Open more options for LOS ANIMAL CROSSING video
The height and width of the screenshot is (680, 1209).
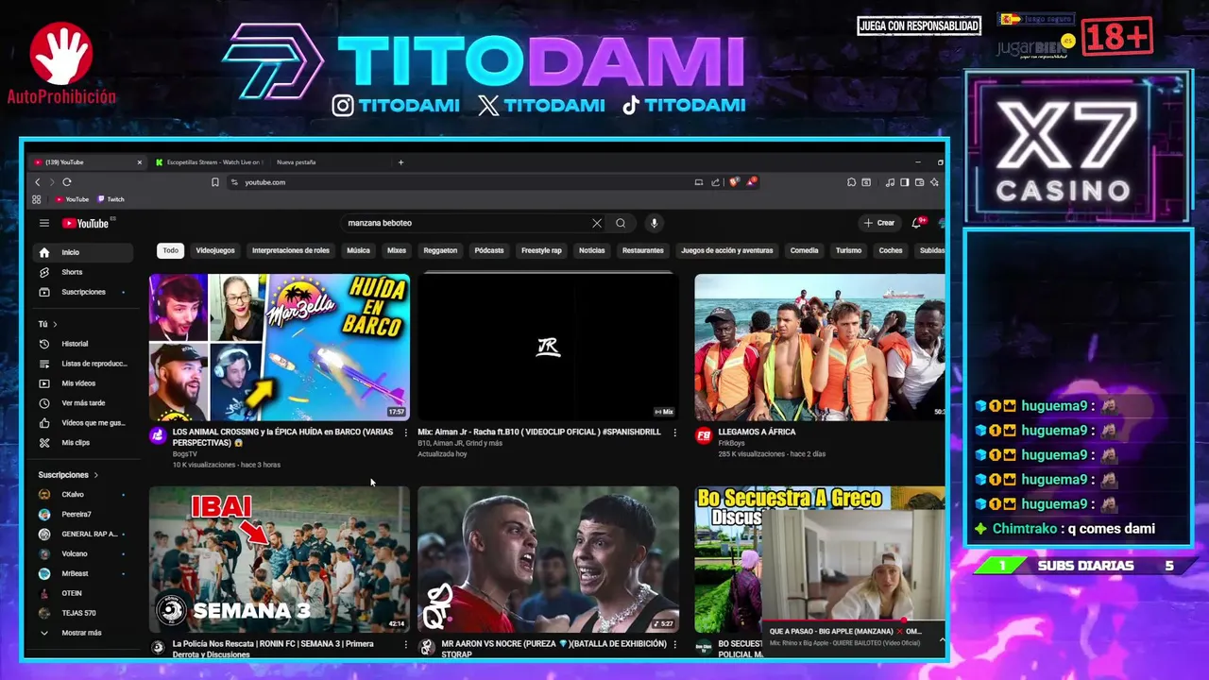406,433
